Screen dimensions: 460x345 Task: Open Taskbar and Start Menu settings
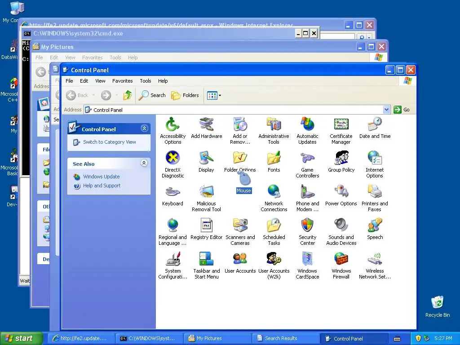(206, 265)
